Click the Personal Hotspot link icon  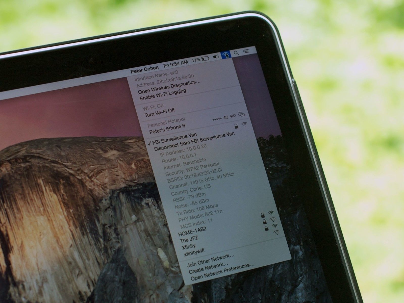(x=241, y=115)
